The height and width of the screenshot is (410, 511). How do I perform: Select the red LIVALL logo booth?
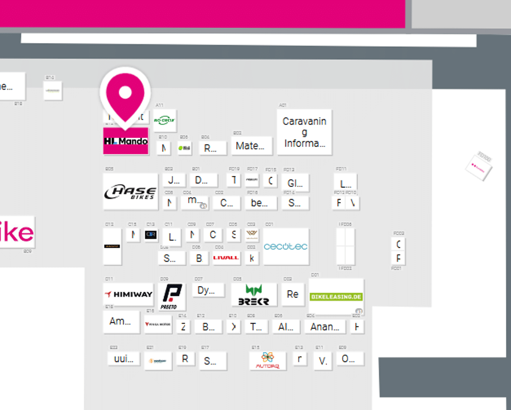coord(227,257)
